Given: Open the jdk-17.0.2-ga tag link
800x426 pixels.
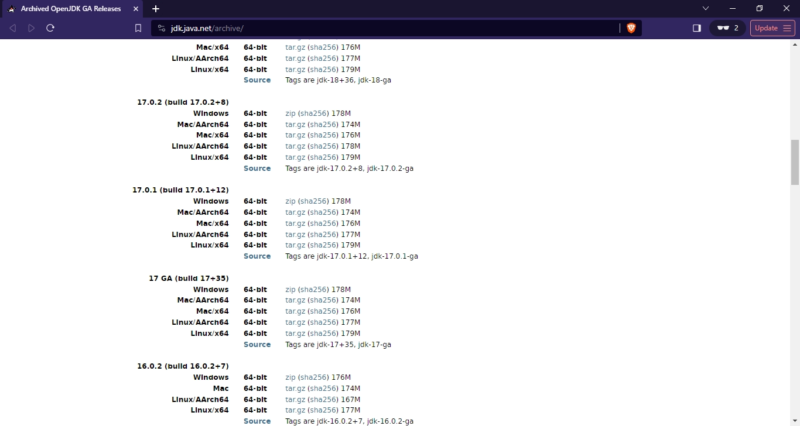Looking at the screenshot, I should pyautogui.click(x=390, y=169).
